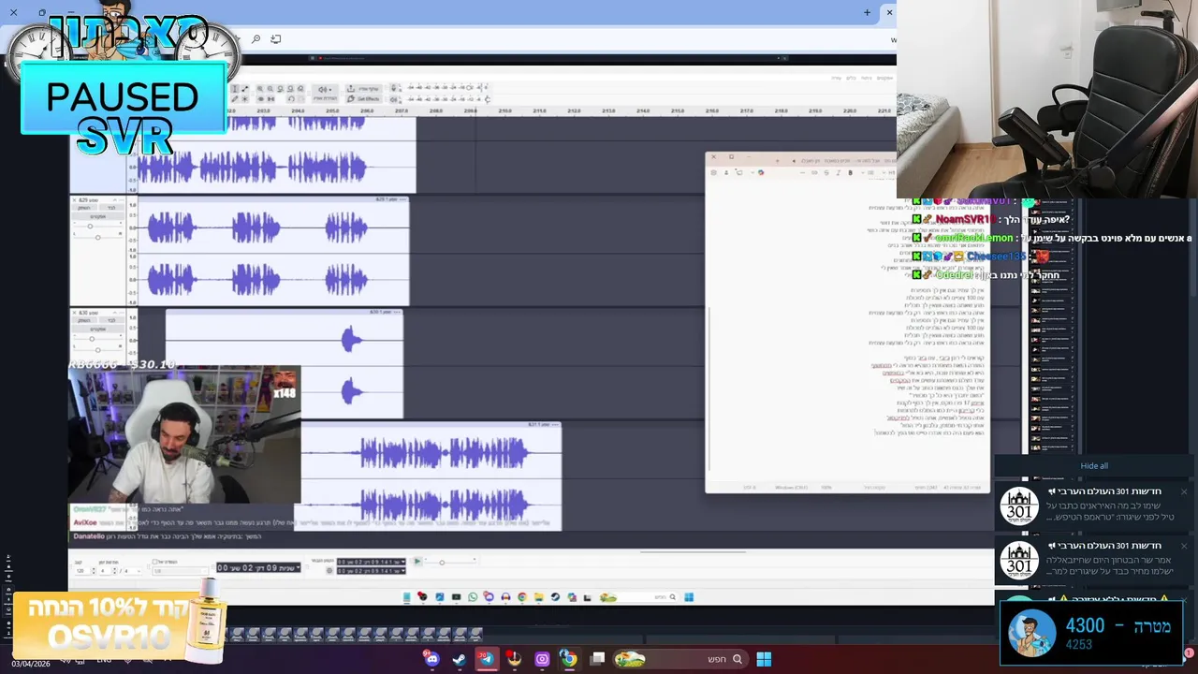Adjust the recording level meter slider
The width and height of the screenshot is (1198, 674).
point(469,88)
